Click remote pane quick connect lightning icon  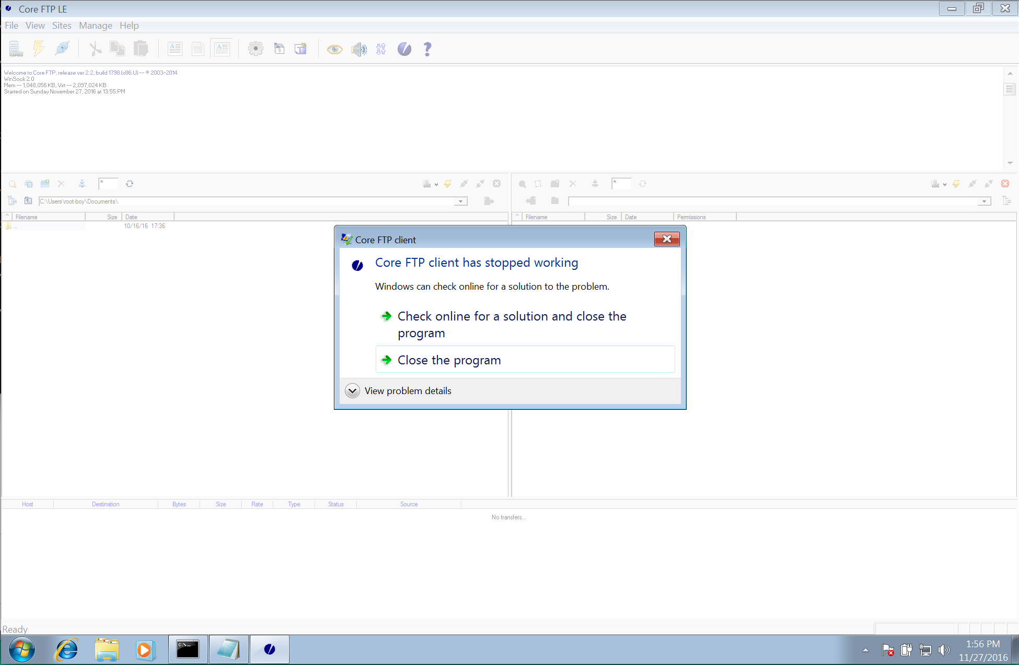tap(956, 184)
